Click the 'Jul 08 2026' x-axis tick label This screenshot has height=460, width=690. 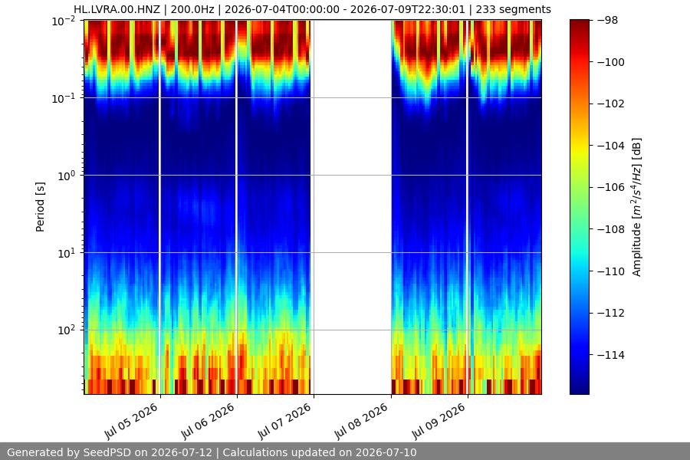coord(361,421)
